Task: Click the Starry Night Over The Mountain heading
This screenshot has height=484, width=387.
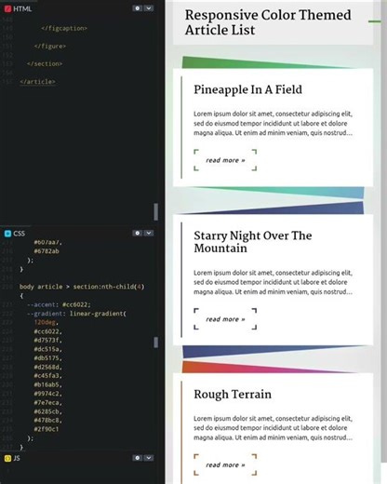Action: [x=253, y=242]
